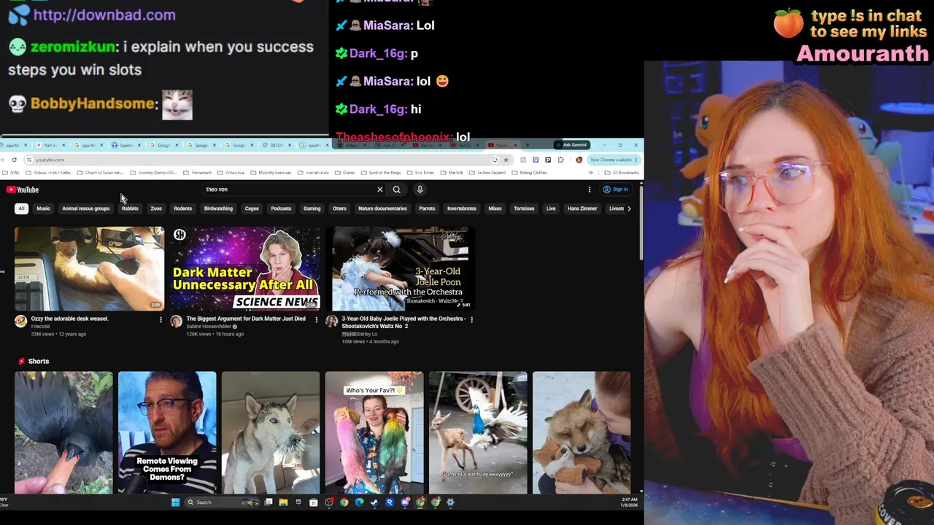Screen dimensions: 934x525
Task: Click the Windows taskbar Search box
Action: click(222, 502)
